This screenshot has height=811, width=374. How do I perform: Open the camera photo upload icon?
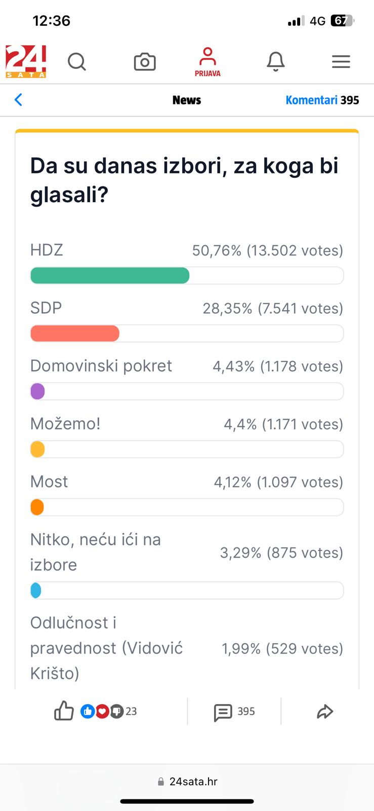(x=145, y=62)
